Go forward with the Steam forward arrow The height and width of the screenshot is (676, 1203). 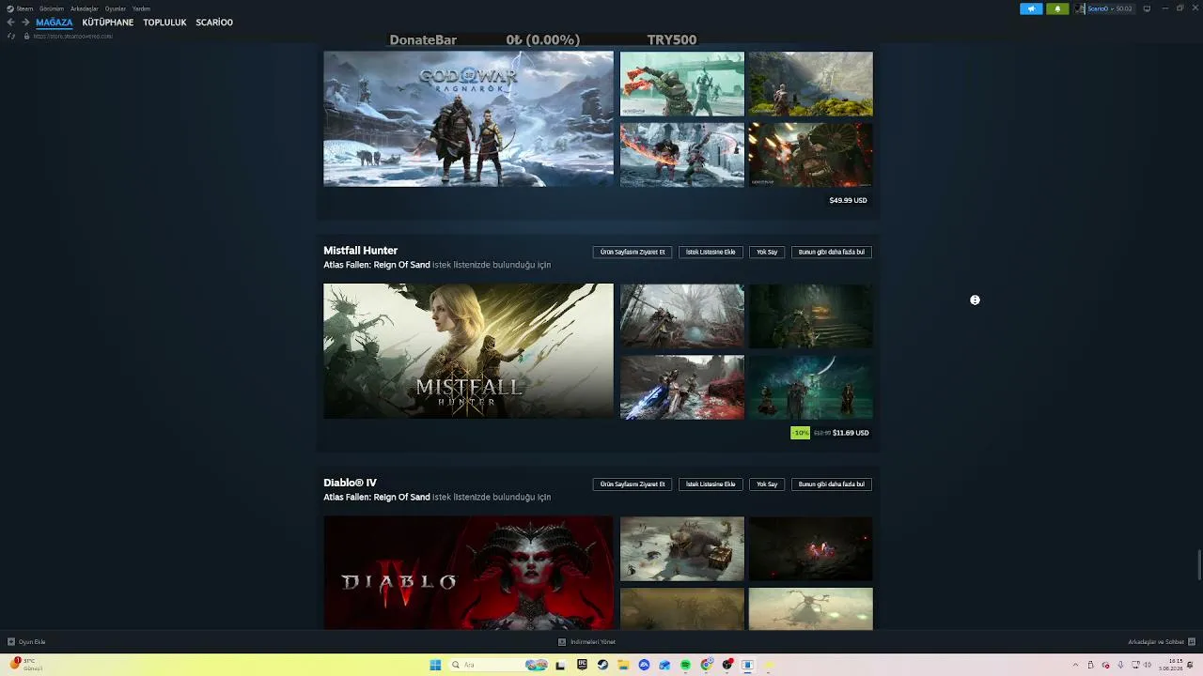point(25,23)
